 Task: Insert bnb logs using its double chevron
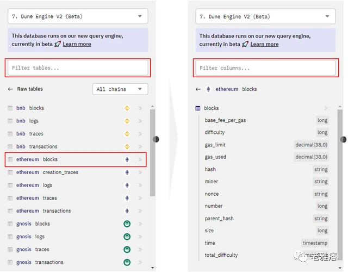[x=140, y=121]
